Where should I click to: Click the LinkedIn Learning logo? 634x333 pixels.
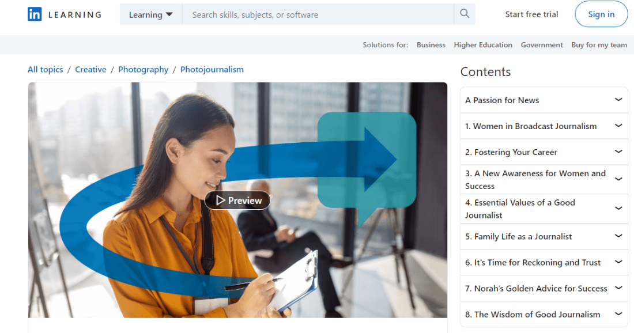tap(64, 14)
